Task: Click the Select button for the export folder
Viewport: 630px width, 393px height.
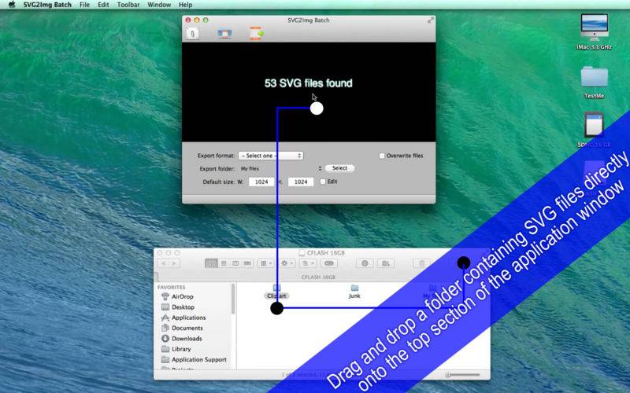Action: 339,168
